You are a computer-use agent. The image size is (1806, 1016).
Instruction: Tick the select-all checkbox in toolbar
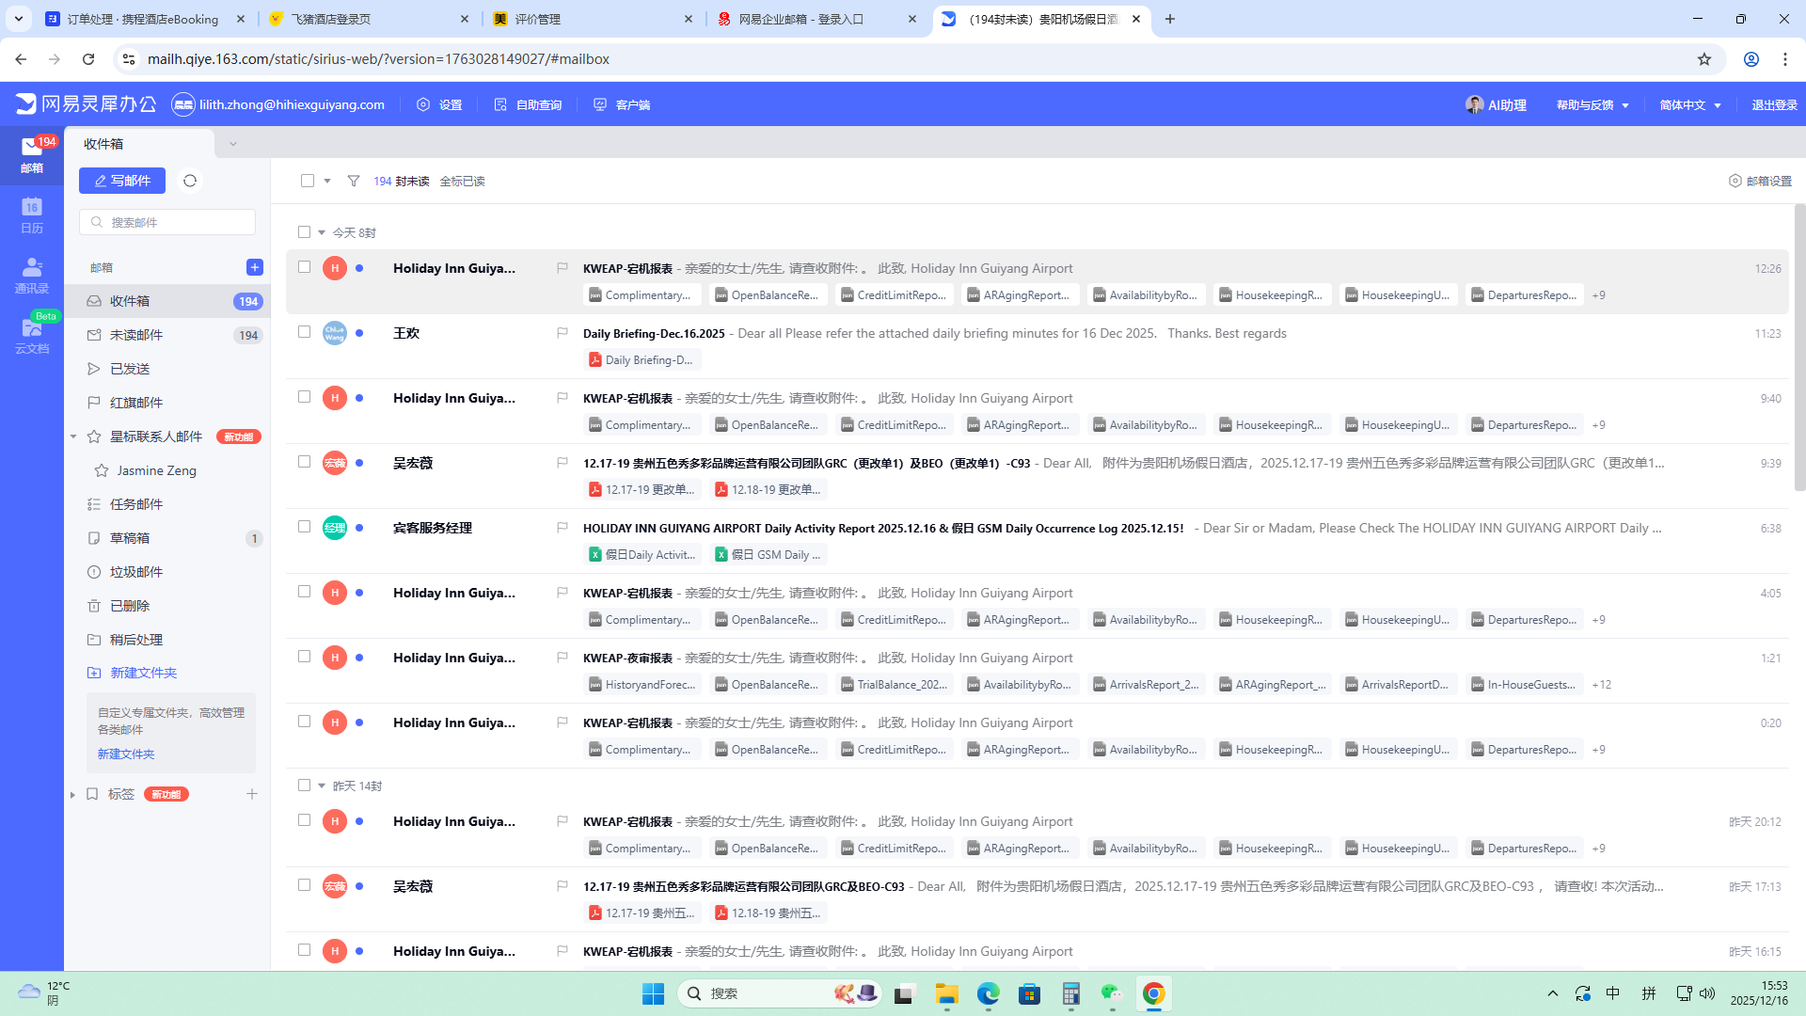tap(308, 181)
